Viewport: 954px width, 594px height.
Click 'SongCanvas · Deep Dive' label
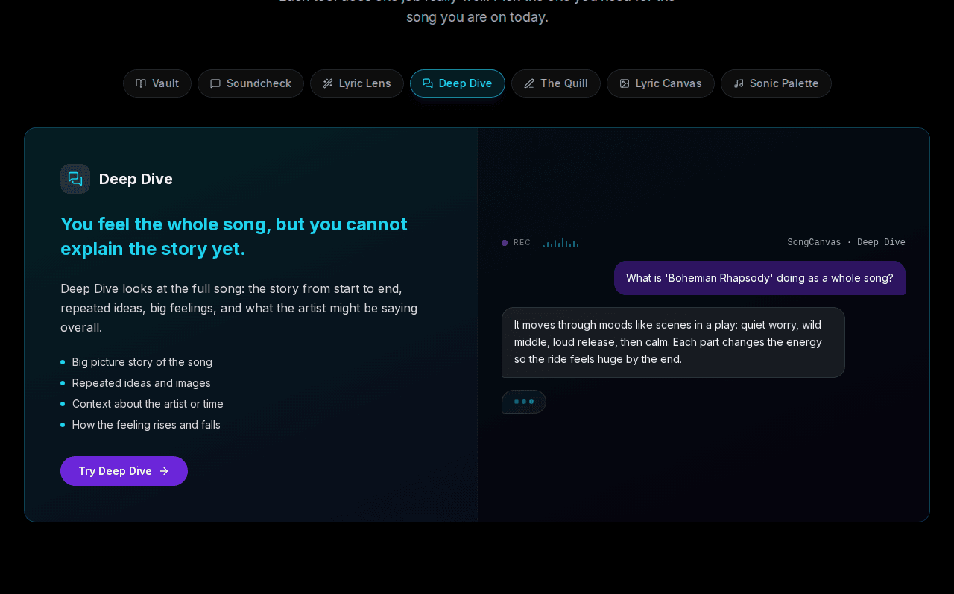[x=846, y=243]
